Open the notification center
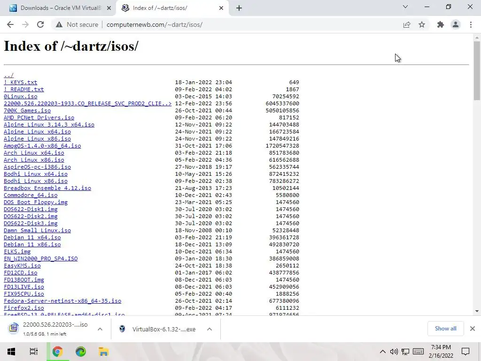This screenshot has width=481, height=361. [x=465, y=352]
